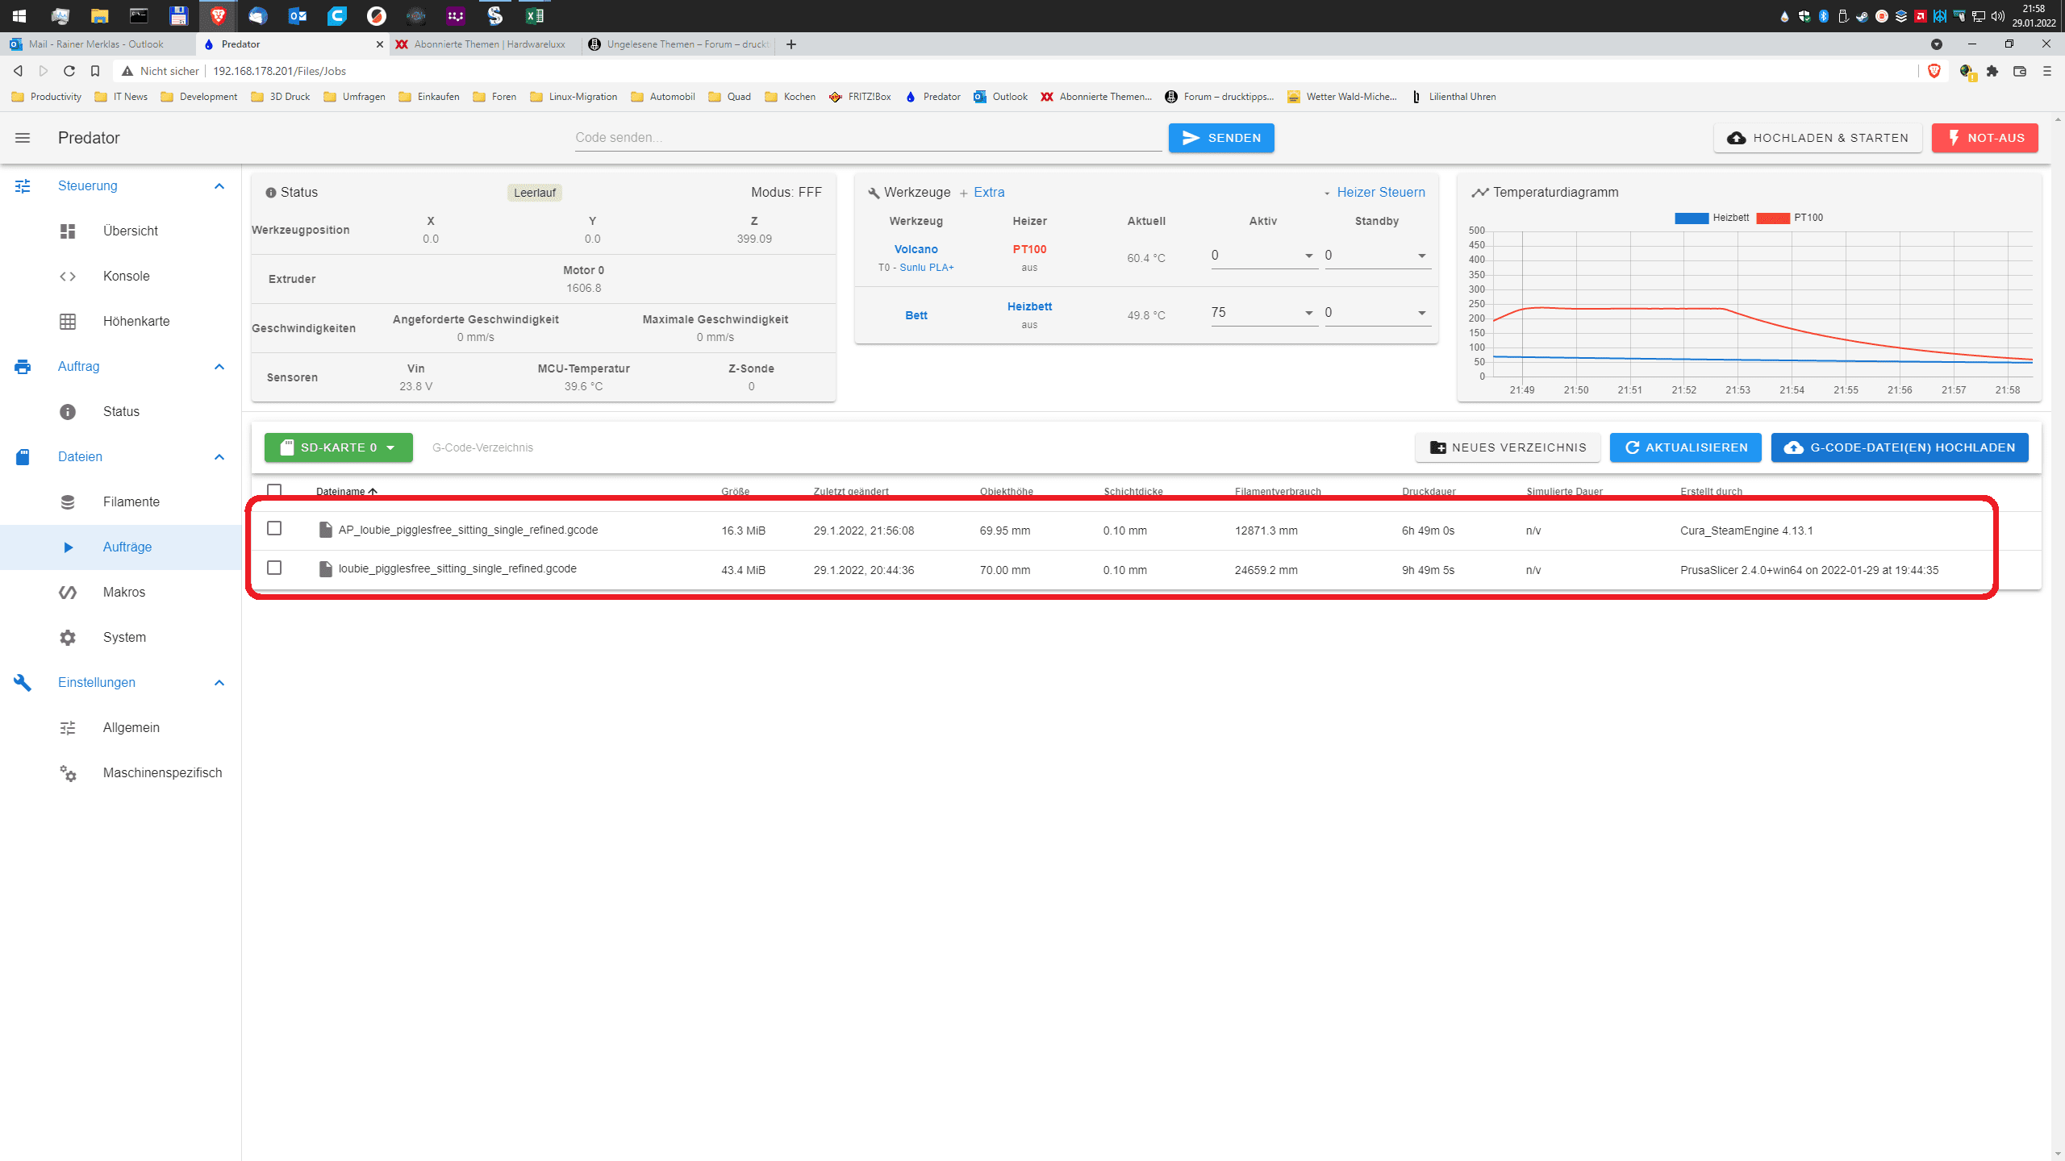Open the SD-KARTE 0 dropdown
2065x1161 pixels.
[x=339, y=447]
